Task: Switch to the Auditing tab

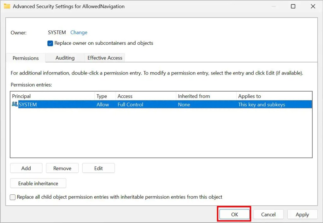Action: point(65,58)
